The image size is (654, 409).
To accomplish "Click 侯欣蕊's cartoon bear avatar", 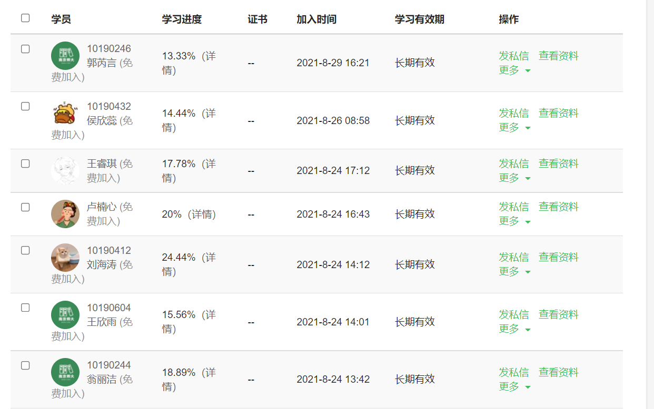I will coord(65,113).
